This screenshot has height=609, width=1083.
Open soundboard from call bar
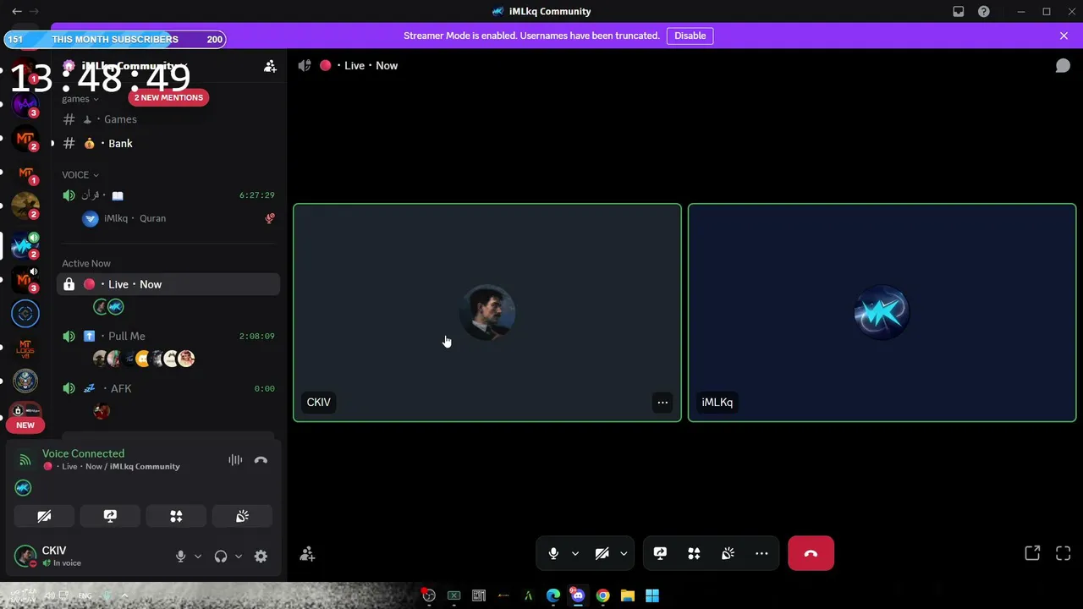[728, 554]
